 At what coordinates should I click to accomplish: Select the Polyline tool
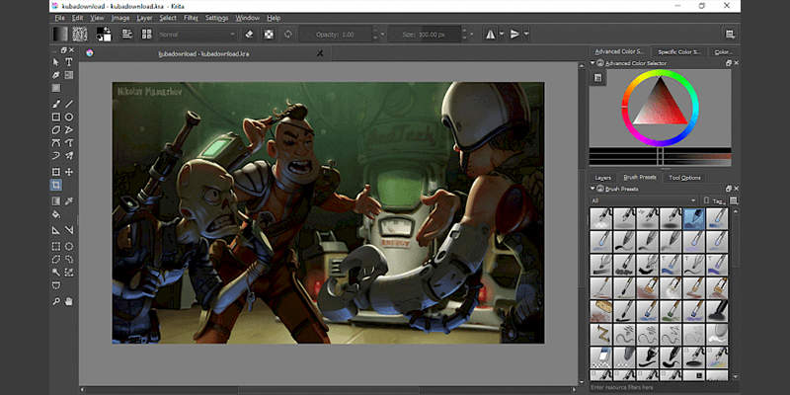coord(69,130)
